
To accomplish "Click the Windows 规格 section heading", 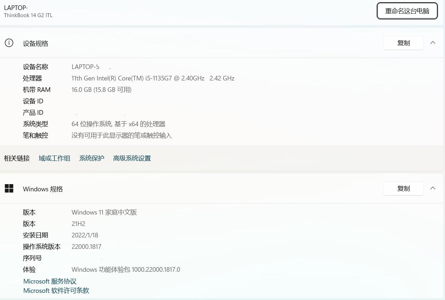I will click(43, 189).
